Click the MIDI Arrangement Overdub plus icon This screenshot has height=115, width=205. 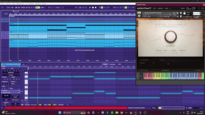coord(99,8)
